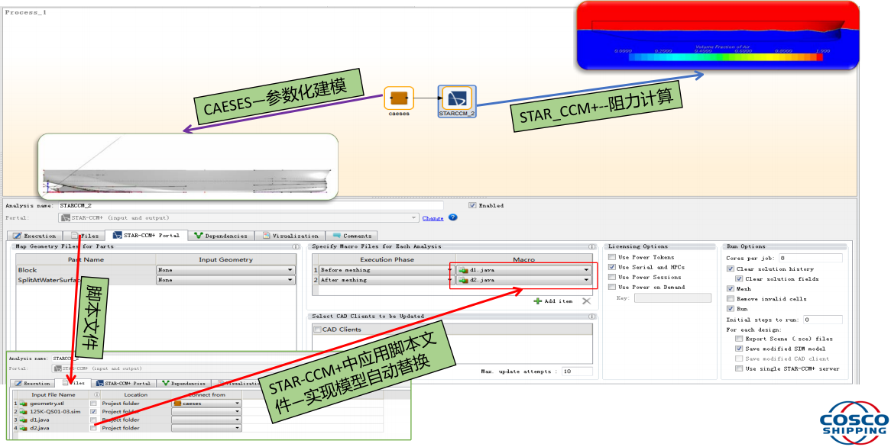This screenshot has width=891, height=447.
Task: Open the Dependencies tab
Action: click(221, 236)
